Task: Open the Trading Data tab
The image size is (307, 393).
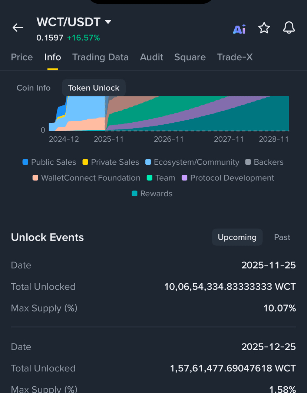Action: coord(100,57)
